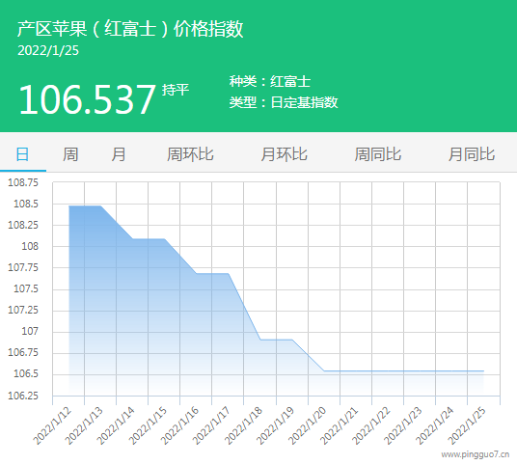The height and width of the screenshot is (465, 517).
Task: Open the 月环比 tab
Action: pyautogui.click(x=284, y=154)
